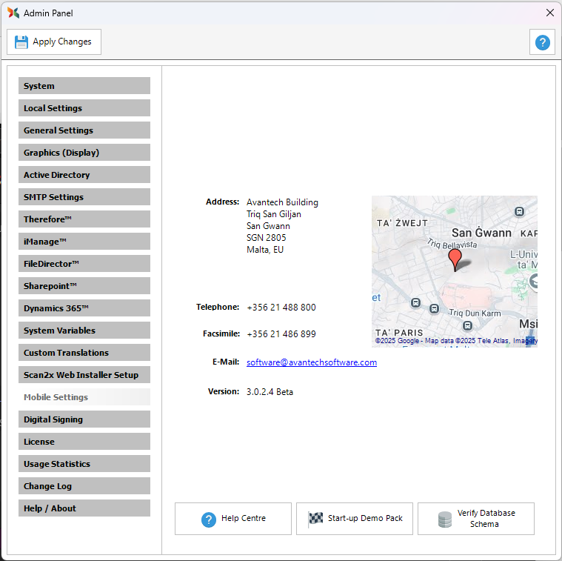Open System Variables section

coord(84,331)
